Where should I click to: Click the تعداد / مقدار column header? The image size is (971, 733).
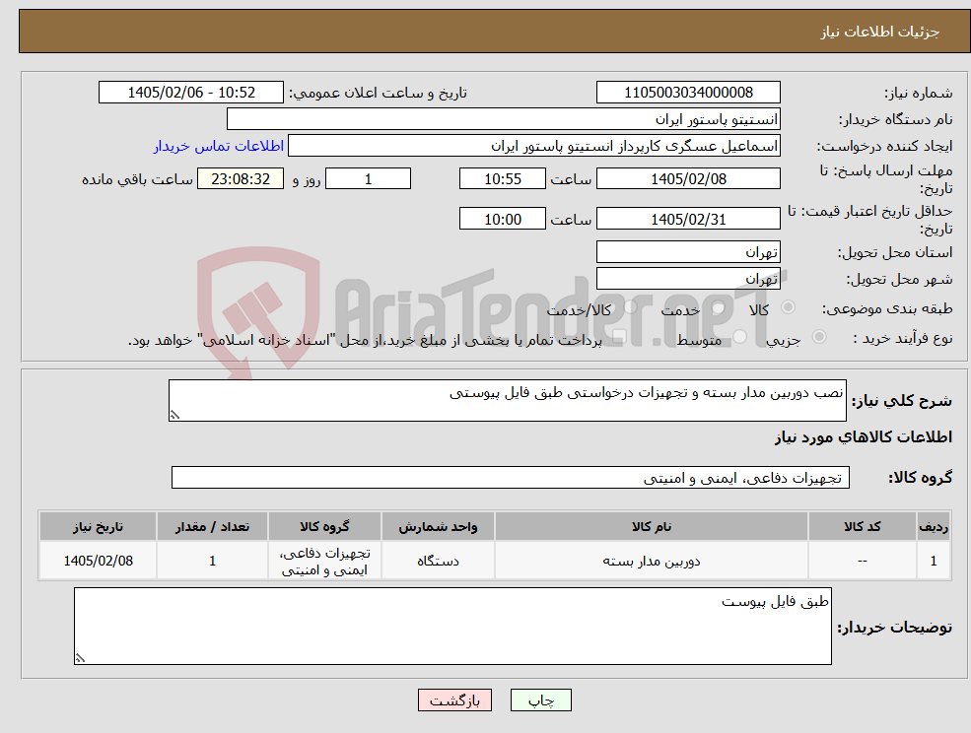tap(212, 527)
